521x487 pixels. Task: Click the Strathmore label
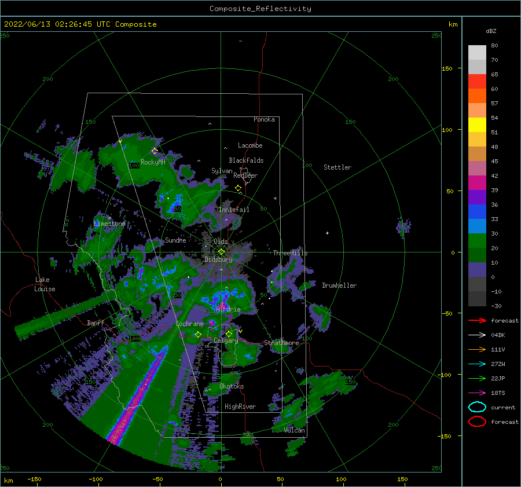click(x=281, y=343)
